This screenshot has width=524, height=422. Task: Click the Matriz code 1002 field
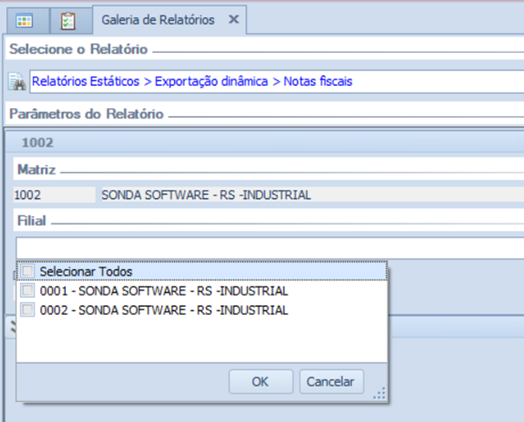tap(55, 195)
